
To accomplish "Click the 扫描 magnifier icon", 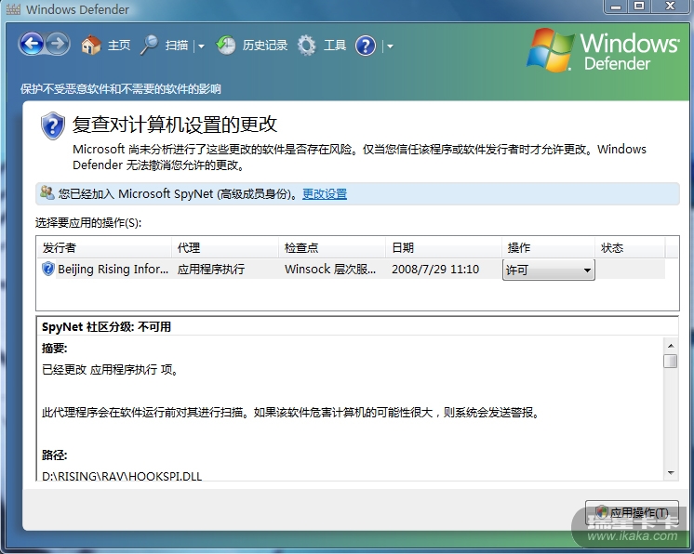I will point(149,46).
